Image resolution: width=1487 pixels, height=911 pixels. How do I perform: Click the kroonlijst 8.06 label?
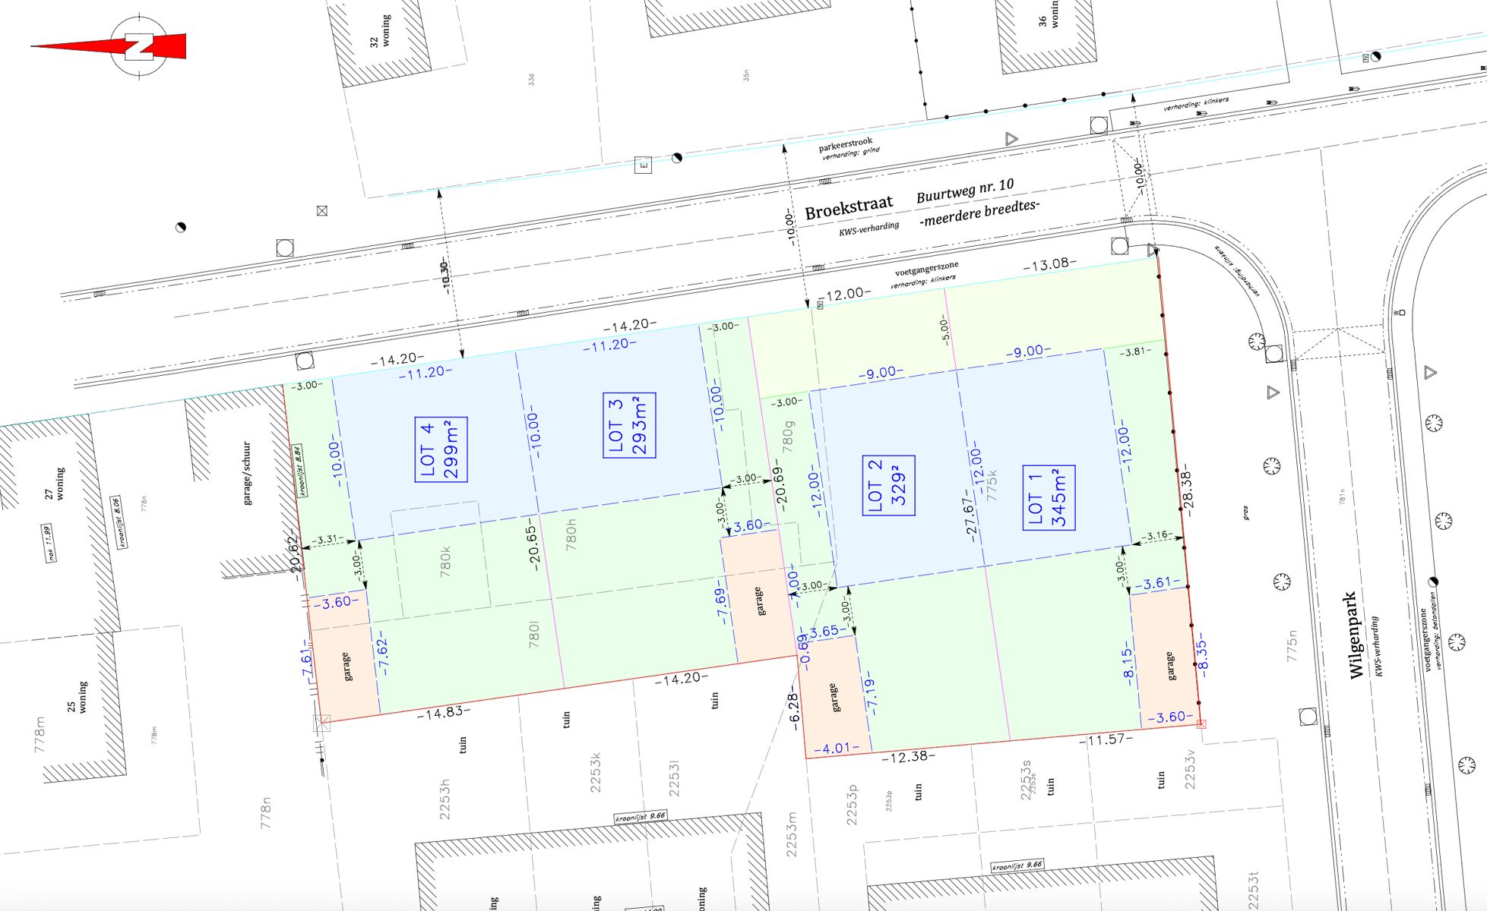coord(119,522)
